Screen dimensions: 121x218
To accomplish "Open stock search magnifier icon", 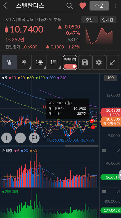I will coord(70,6).
